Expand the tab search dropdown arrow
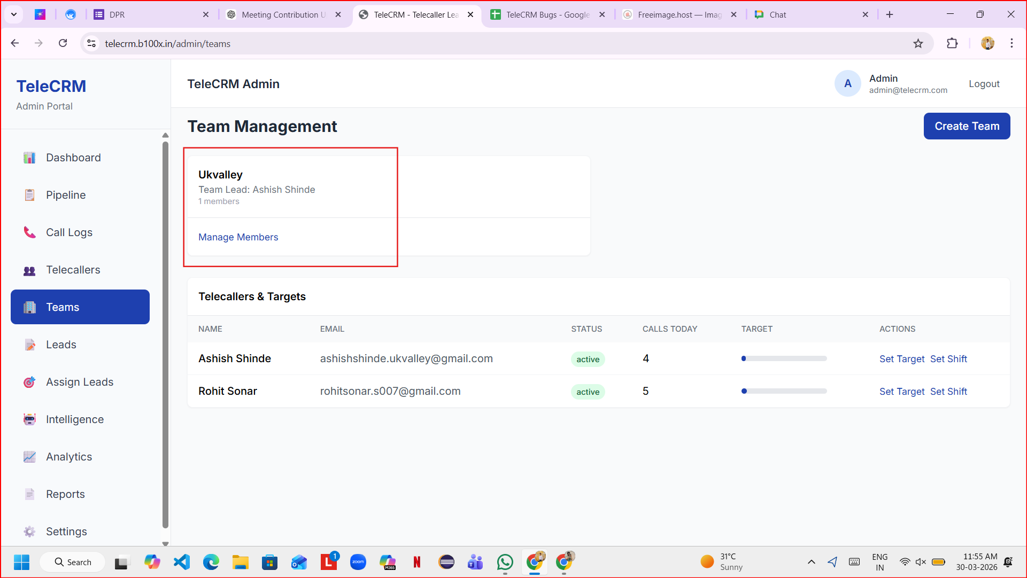Image resolution: width=1027 pixels, height=578 pixels. pos(14,14)
